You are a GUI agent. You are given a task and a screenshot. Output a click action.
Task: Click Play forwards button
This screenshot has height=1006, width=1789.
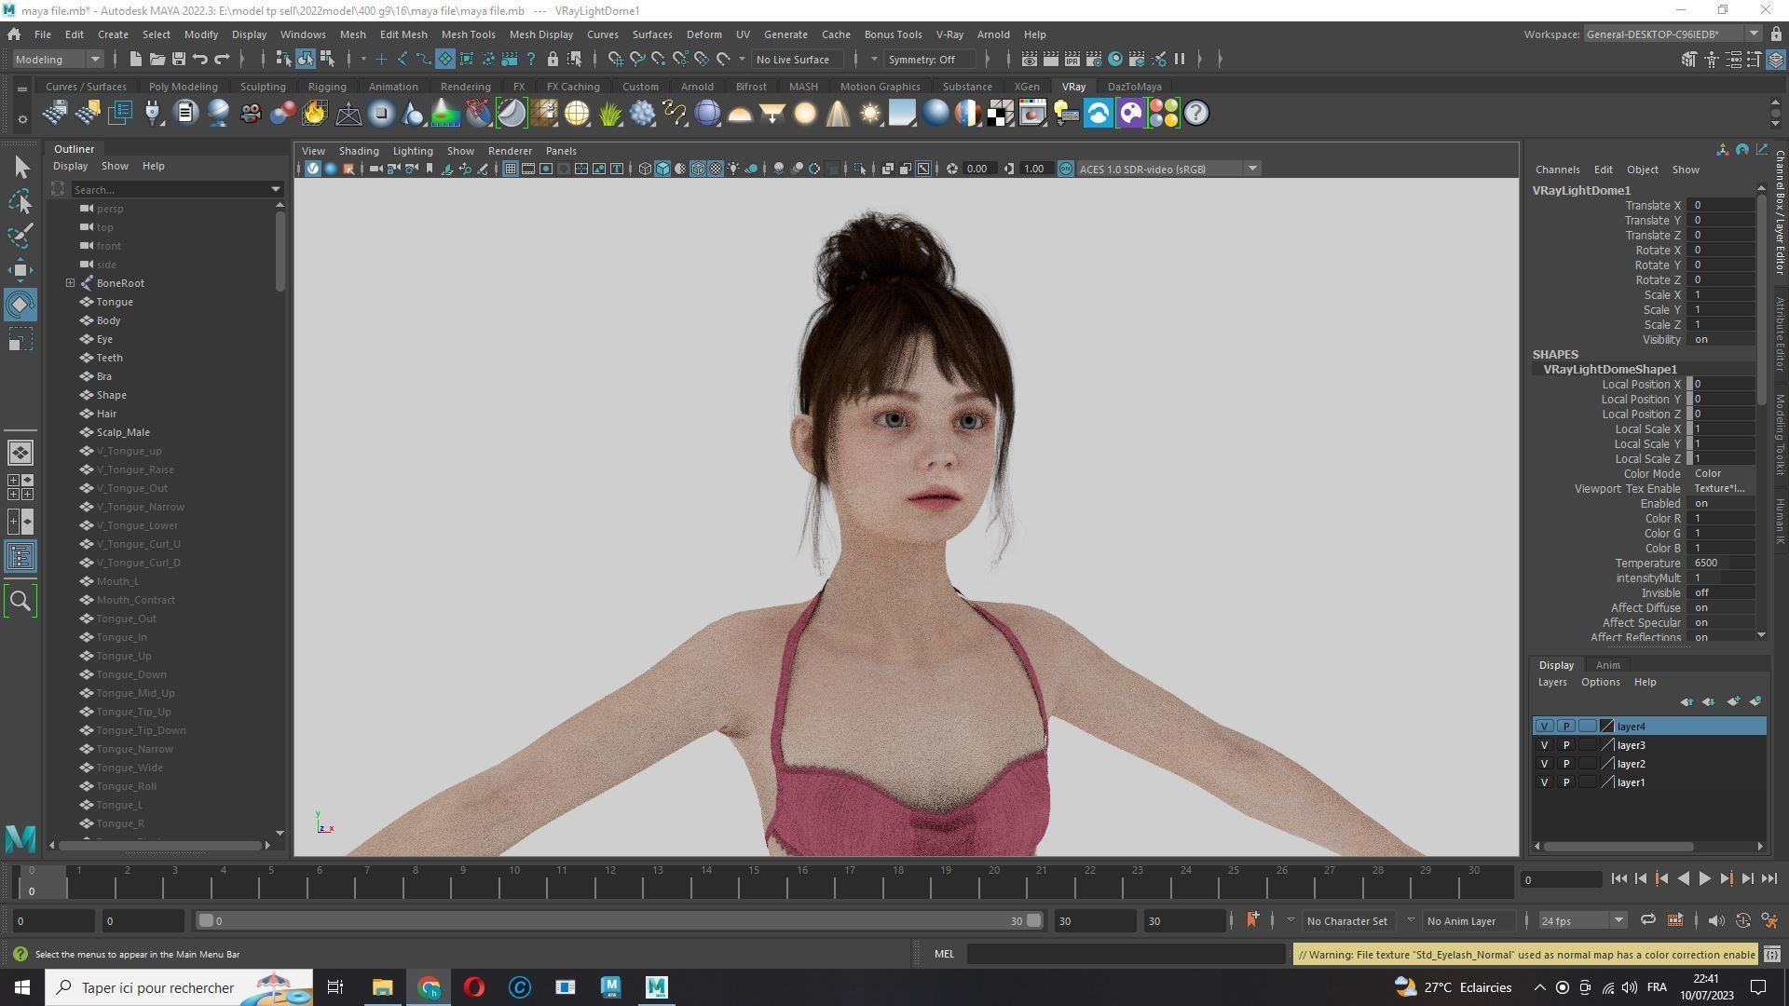(1704, 878)
